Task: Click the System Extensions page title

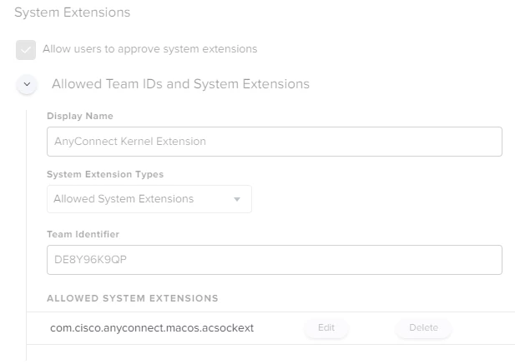Action: coord(73,12)
